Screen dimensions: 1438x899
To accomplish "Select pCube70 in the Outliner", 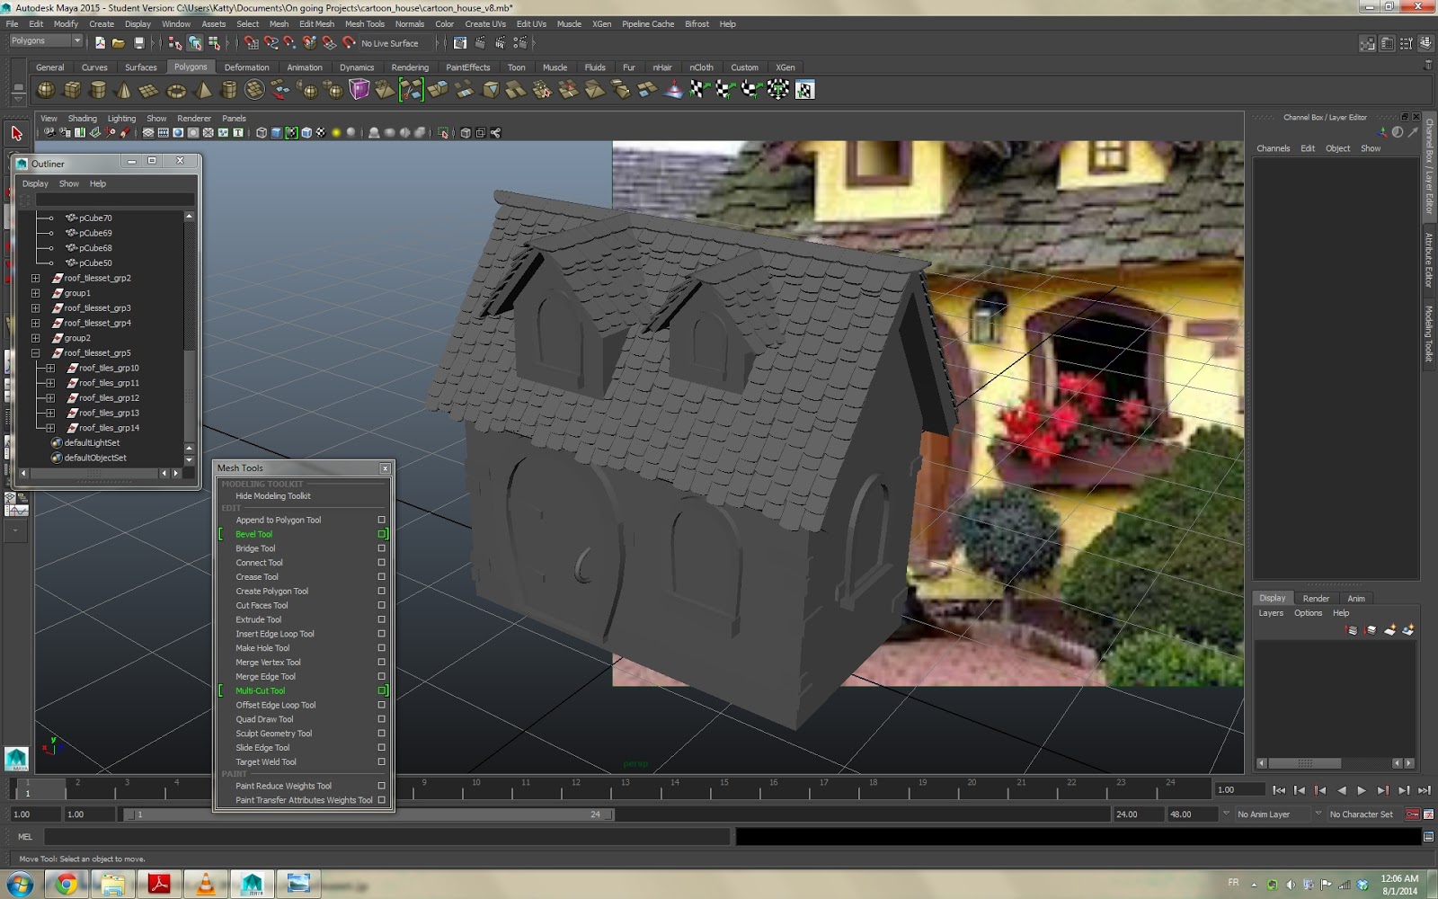I will pos(95,218).
